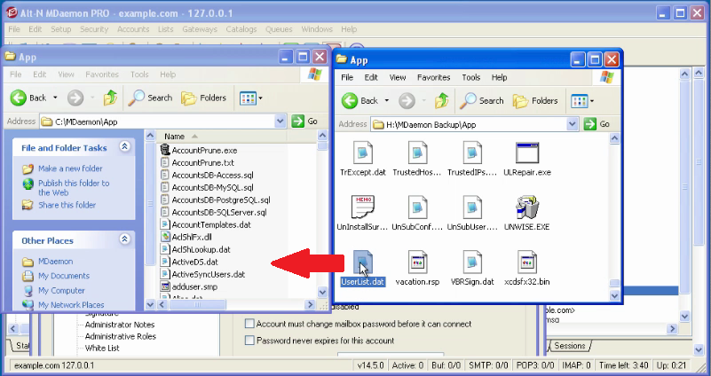Viewport: 711px width, 376px height.
Task: Click scroll down arrow in backup App window
Action: [x=614, y=296]
